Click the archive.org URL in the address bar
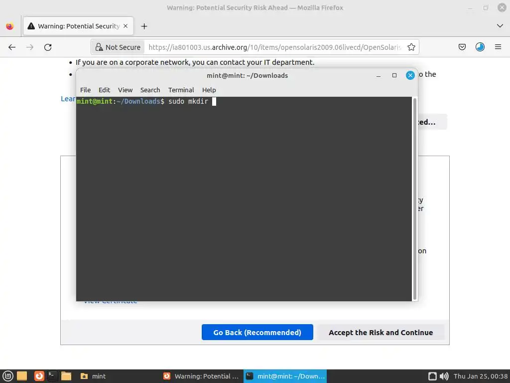The image size is (510, 383). [275, 47]
